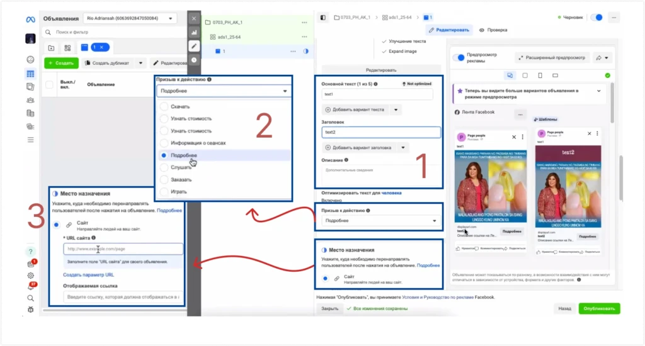Click the help question mark icon
The height and width of the screenshot is (346, 645).
[30, 252]
